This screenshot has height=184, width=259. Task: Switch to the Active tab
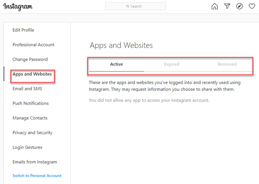[116, 64]
